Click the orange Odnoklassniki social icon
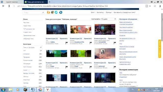The width and height of the screenshot is (163, 92). [x=48, y=13]
